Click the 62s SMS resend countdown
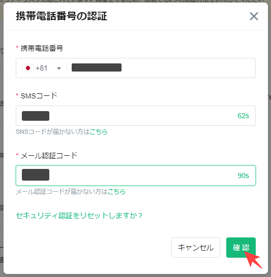 (243, 116)
